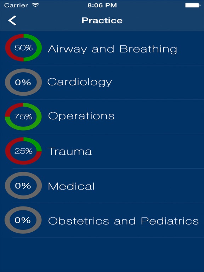Tap the Practice title in header

click(102, 21)
